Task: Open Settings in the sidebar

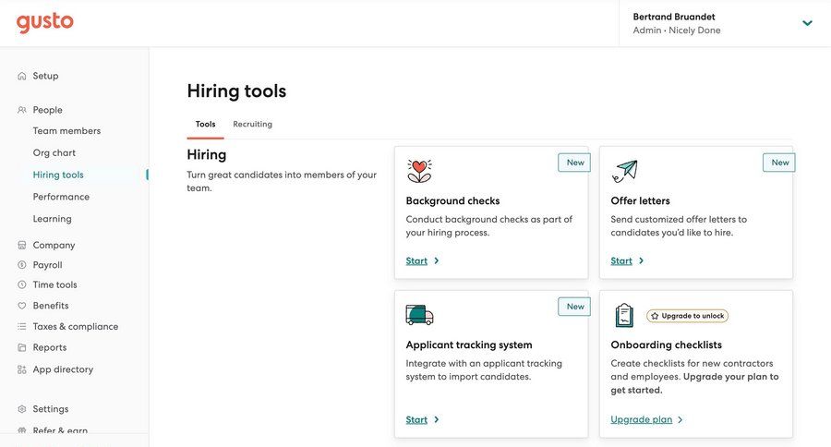Action: pos(51,409)
